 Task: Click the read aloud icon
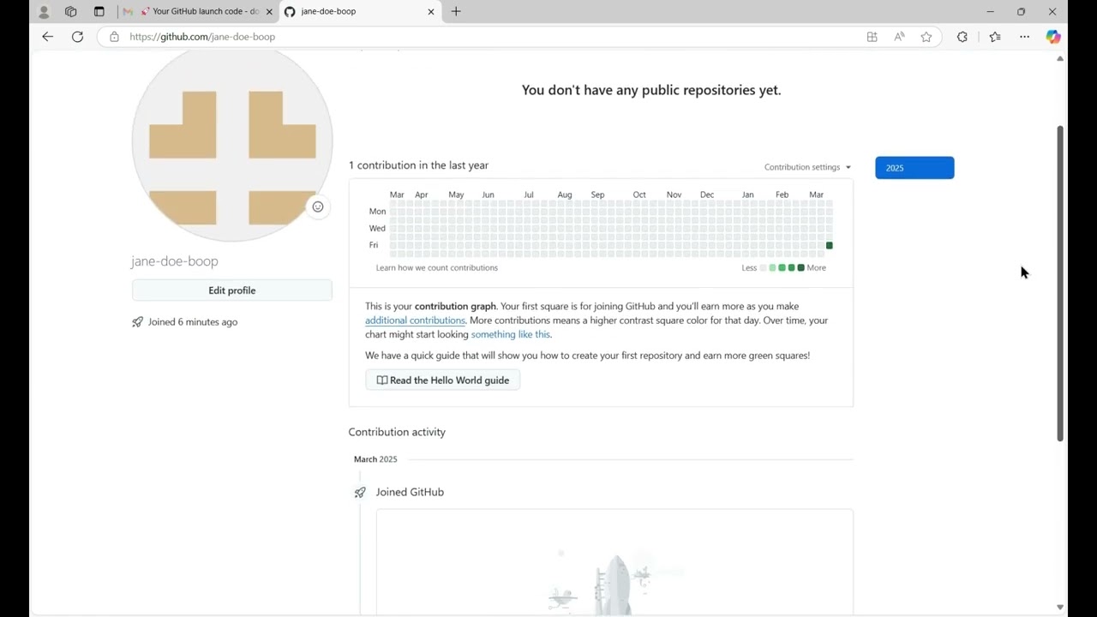(x=899, y=37)
